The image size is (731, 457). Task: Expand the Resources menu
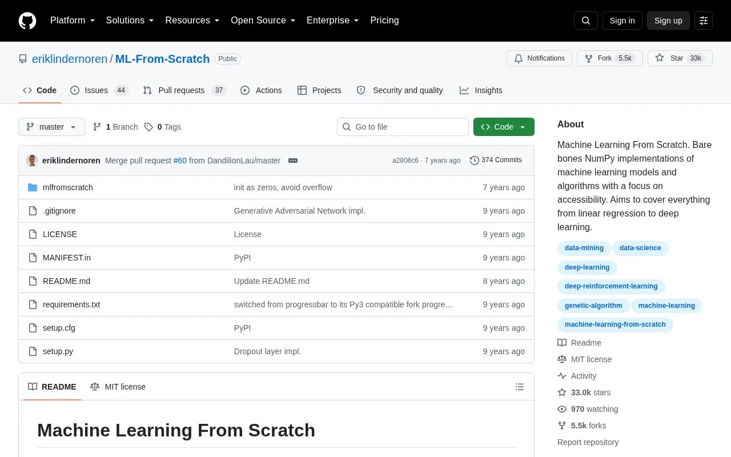coord(192,21)
